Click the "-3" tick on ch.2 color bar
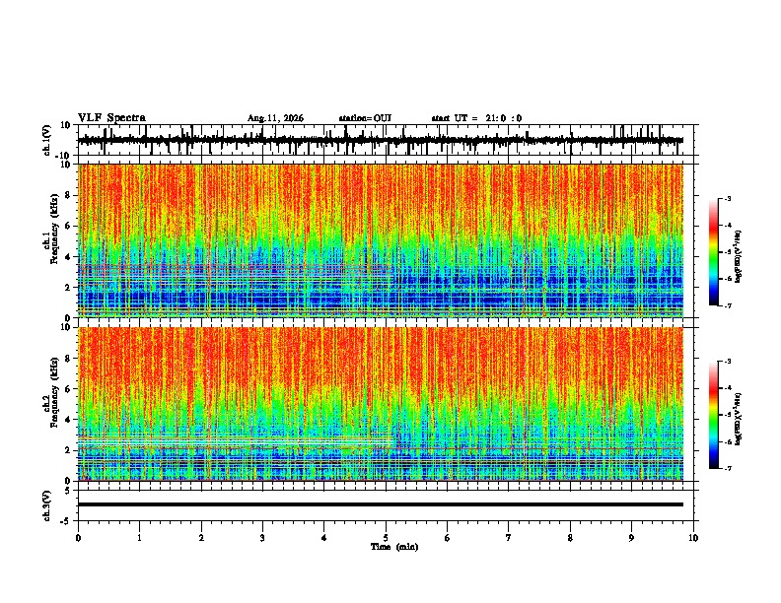 point(727,362)
